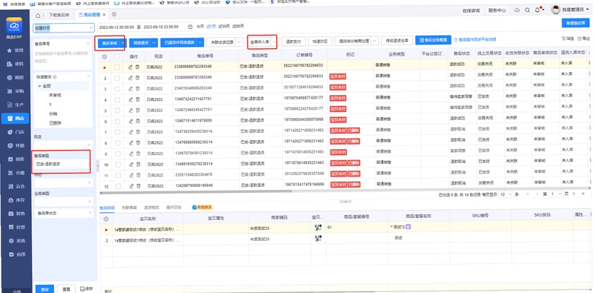Image resolution: width=594 pixels, height=293 pixels.
Task: Collapse the 全部 tree node
Action: pos(39,86)
